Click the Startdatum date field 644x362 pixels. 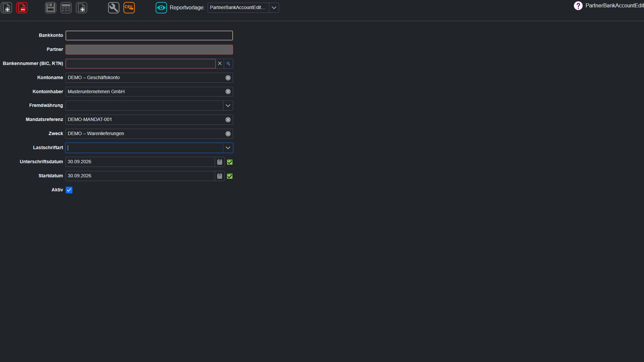click(140, 176)
